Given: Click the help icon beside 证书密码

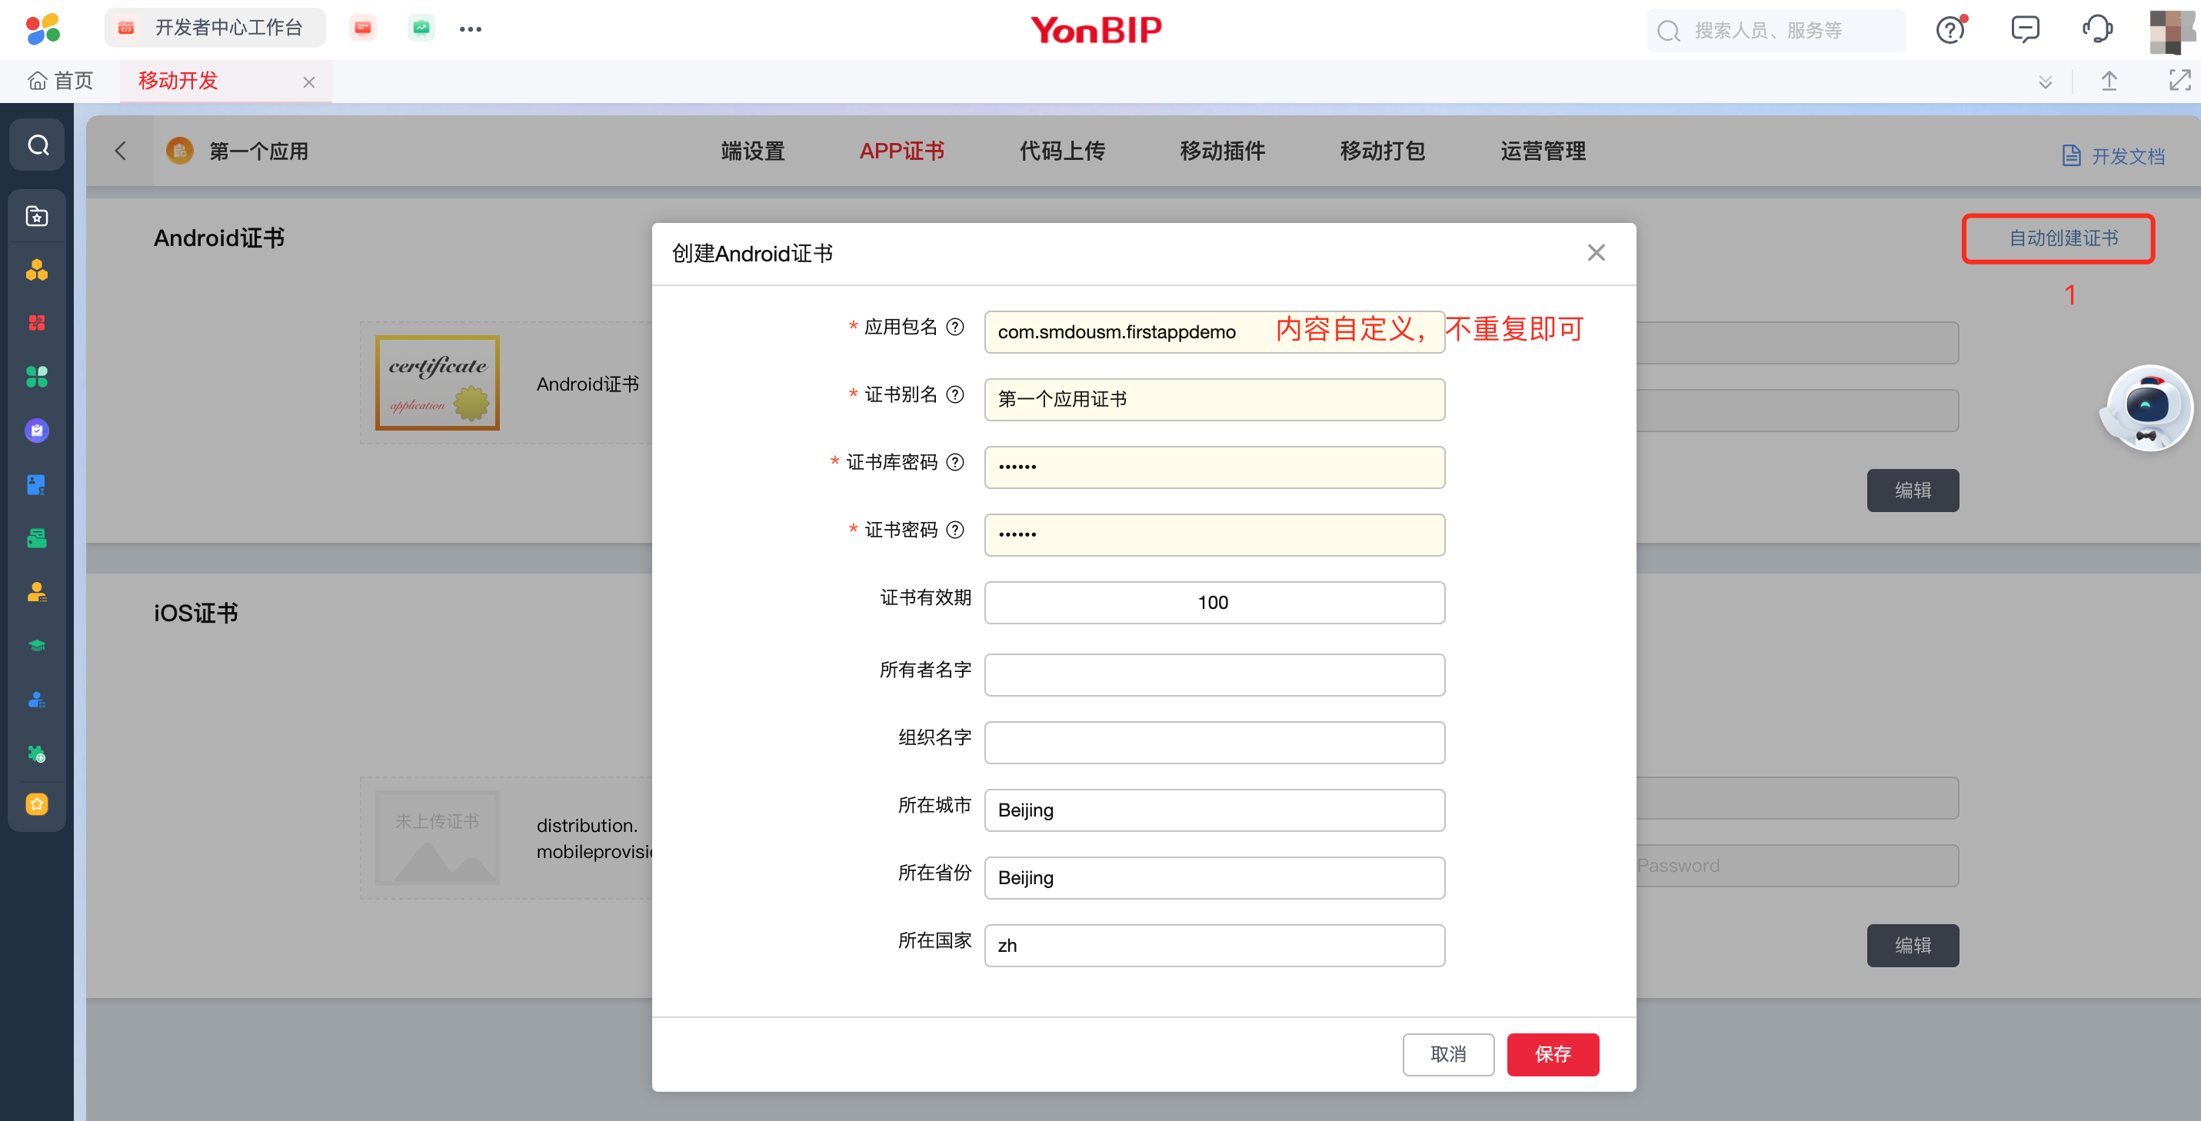Looking at the screenshot, I should 955,530.
